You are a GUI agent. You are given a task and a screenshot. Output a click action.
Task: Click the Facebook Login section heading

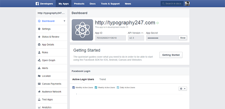point(81,71)
